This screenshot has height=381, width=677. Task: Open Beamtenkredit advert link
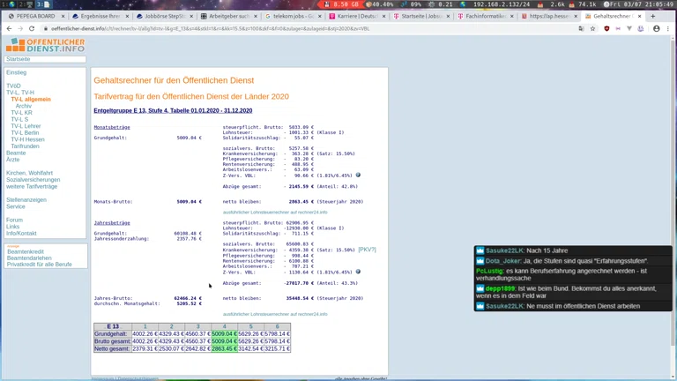[26, 251]
